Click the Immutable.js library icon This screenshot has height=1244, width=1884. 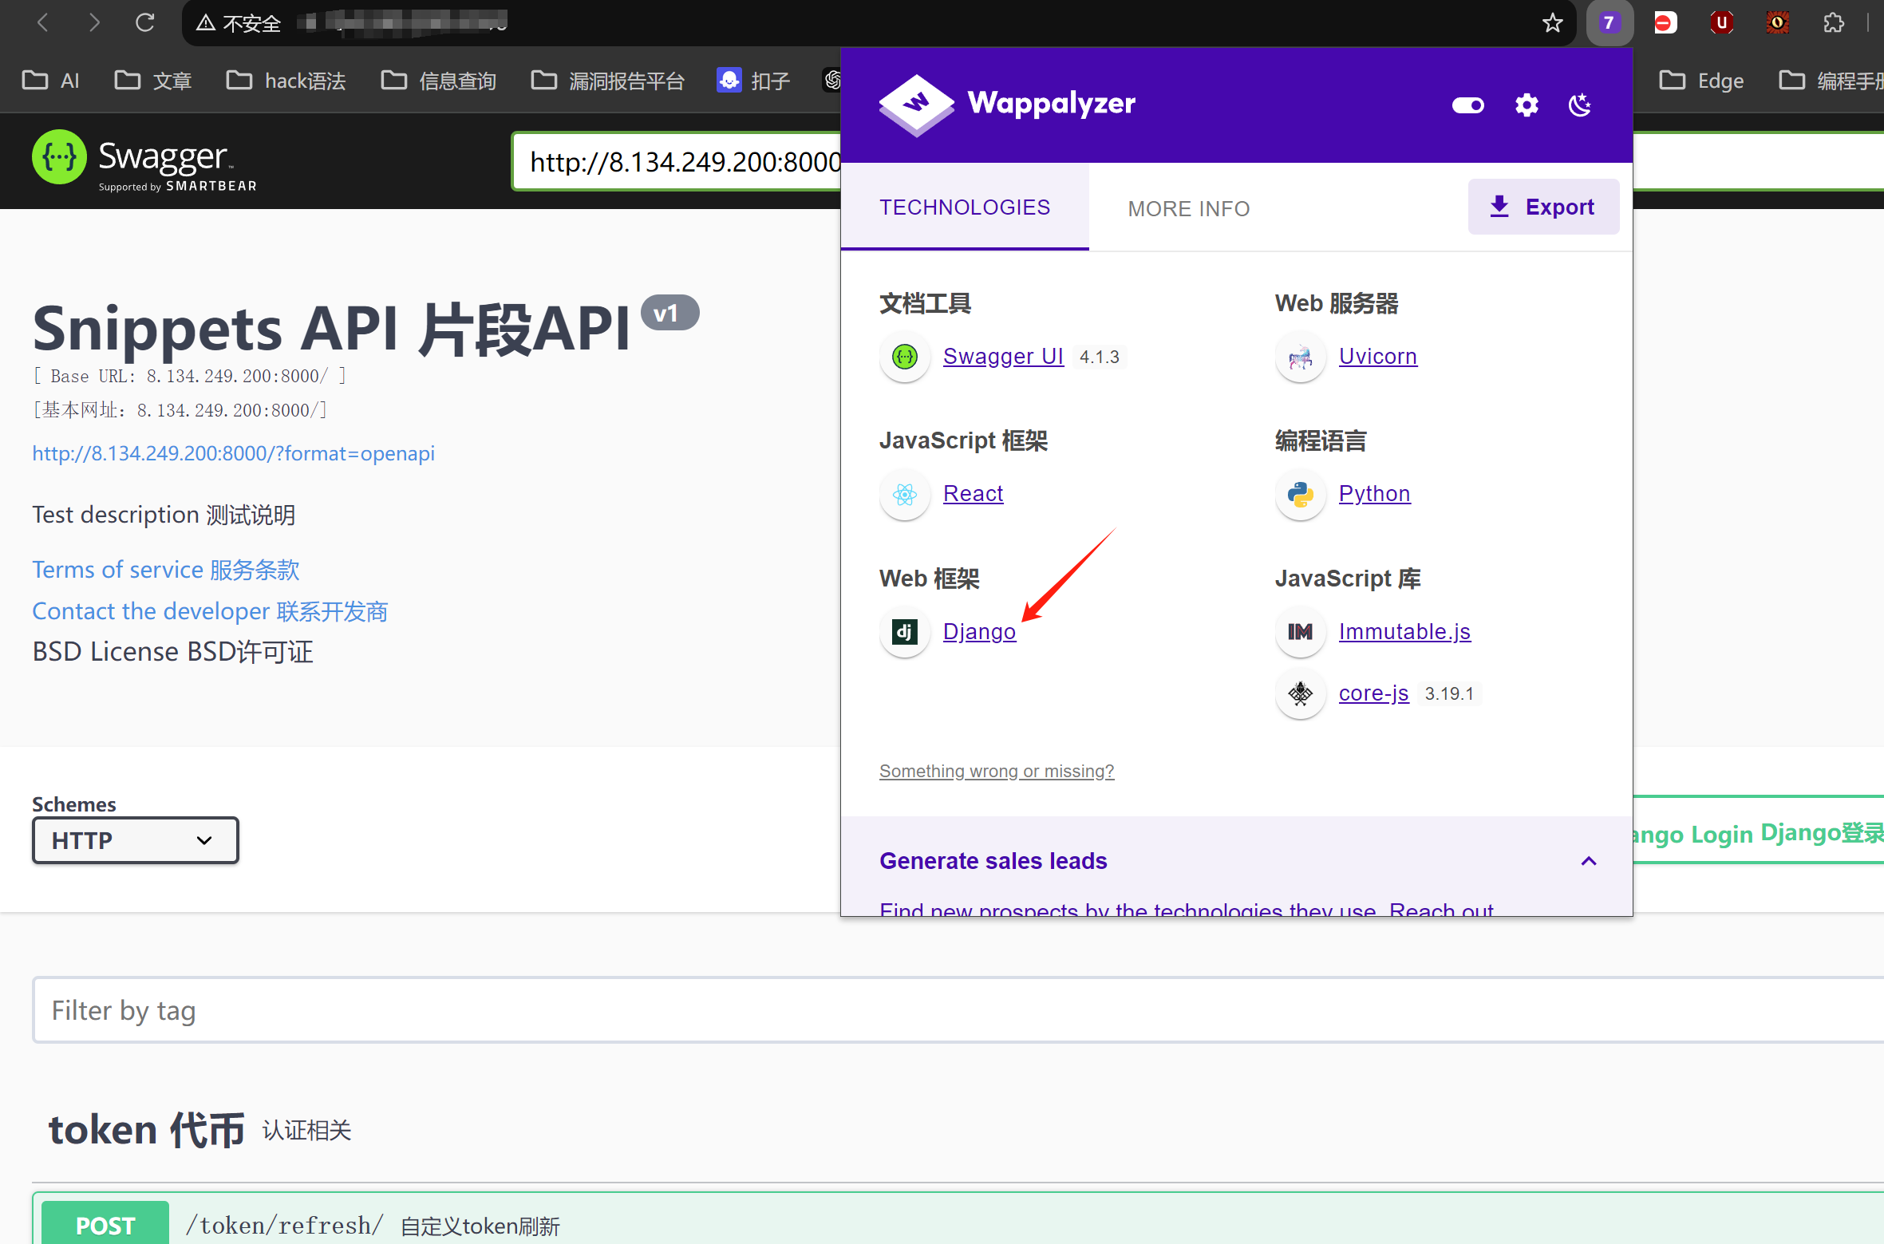(1300, 632)
